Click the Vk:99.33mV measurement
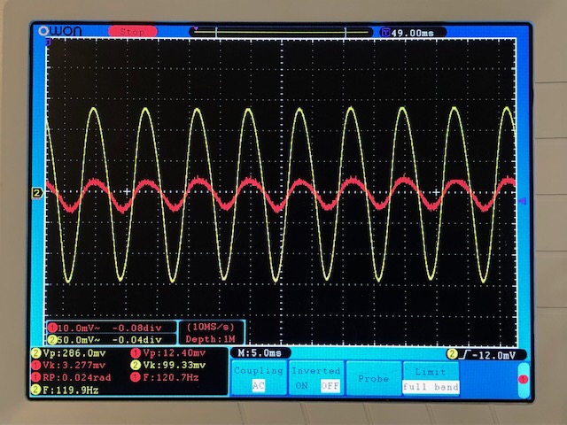The width and height of the screenshot is (567, 425). [175, 365]
